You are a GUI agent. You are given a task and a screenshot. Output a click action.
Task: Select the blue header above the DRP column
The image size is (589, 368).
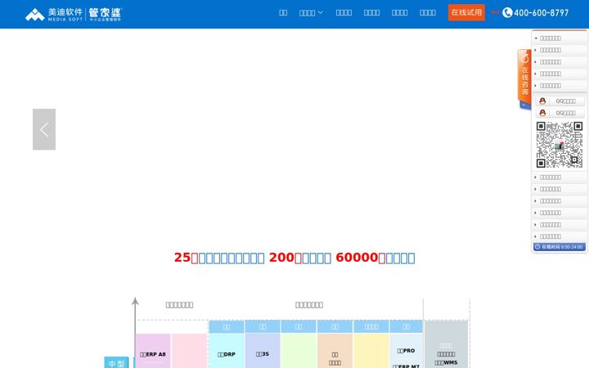coord(227,326)
